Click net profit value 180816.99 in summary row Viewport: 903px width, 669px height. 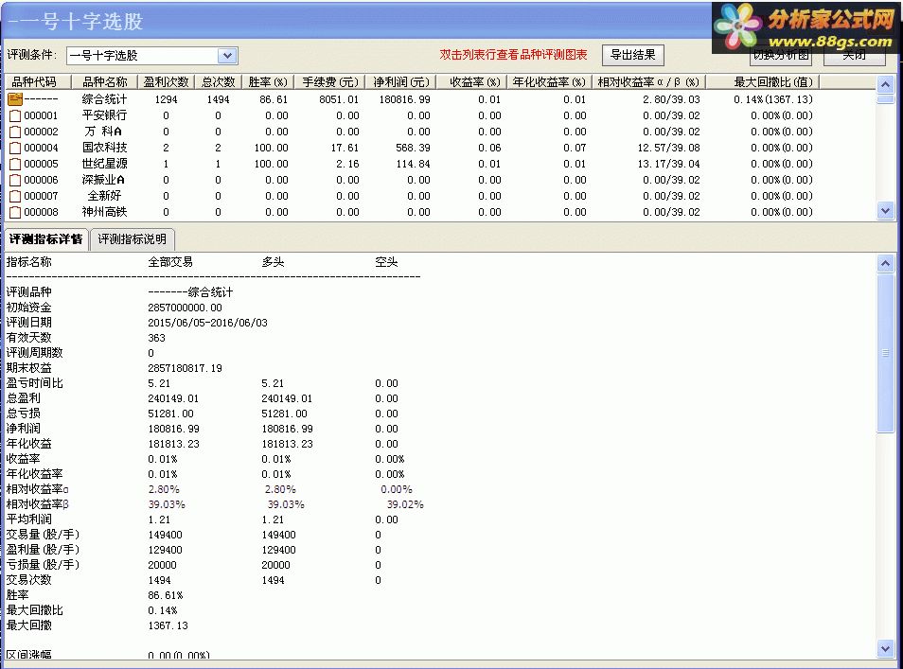point(404,99)
